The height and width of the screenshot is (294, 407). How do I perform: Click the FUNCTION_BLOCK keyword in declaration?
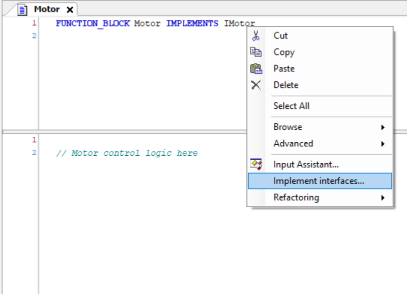(92, 23)
